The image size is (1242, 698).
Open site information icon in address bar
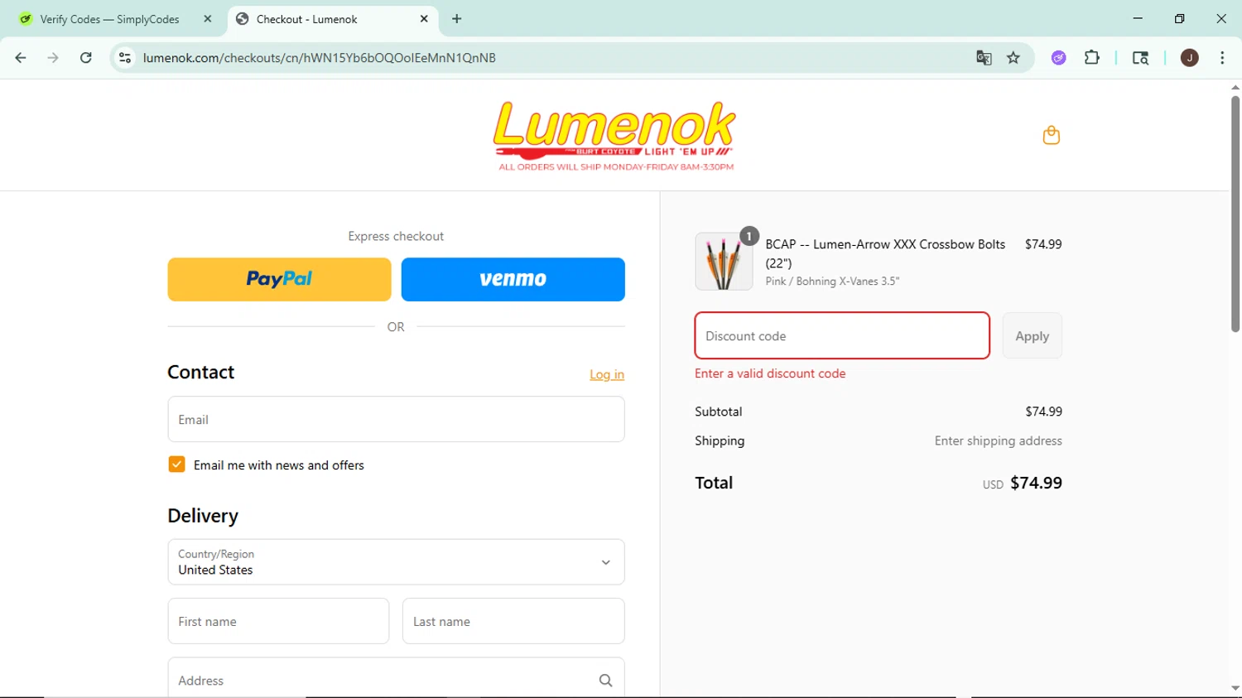pos(125,58)
